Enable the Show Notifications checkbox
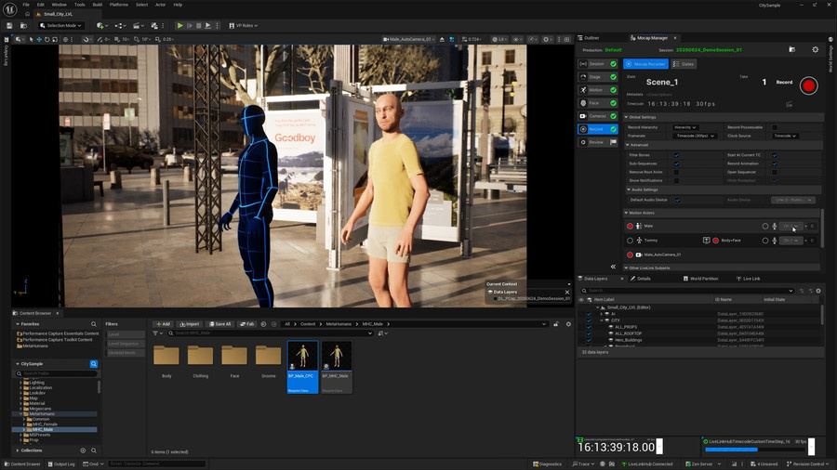 click(x=676, y=180)
